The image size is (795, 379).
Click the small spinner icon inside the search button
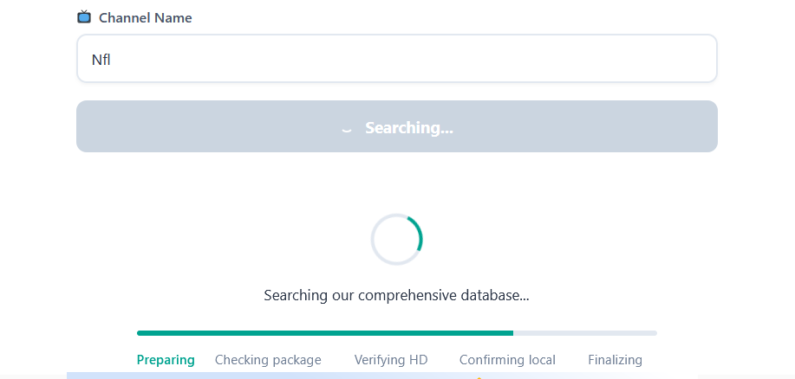click(347, 129)
